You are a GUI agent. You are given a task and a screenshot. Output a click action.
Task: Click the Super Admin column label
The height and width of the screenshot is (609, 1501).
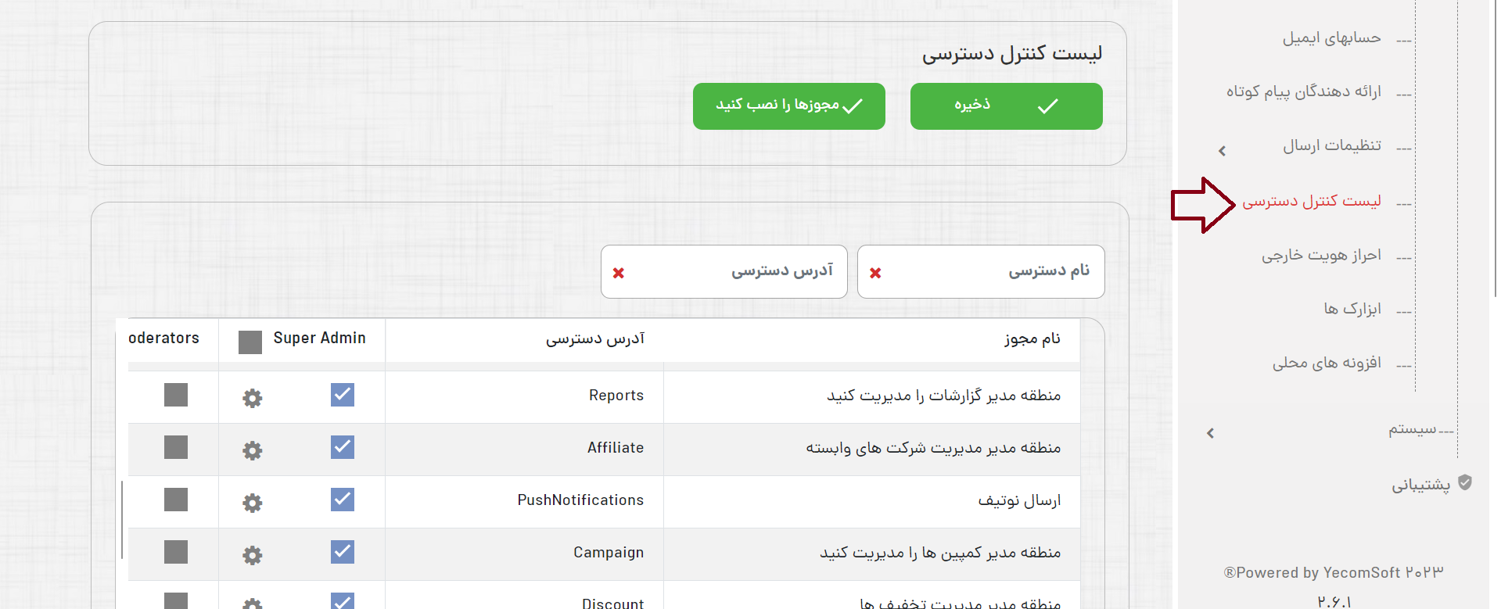coord(319,338)
